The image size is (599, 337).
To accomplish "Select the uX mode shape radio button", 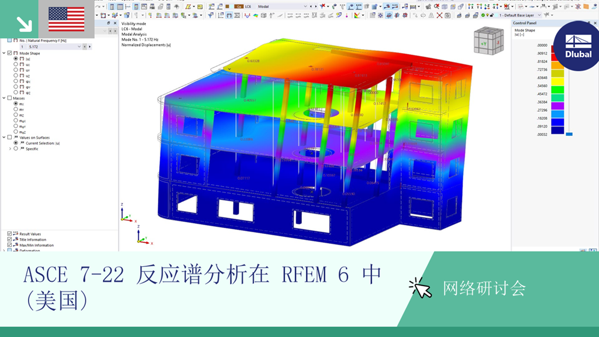I will pos(16,64).
